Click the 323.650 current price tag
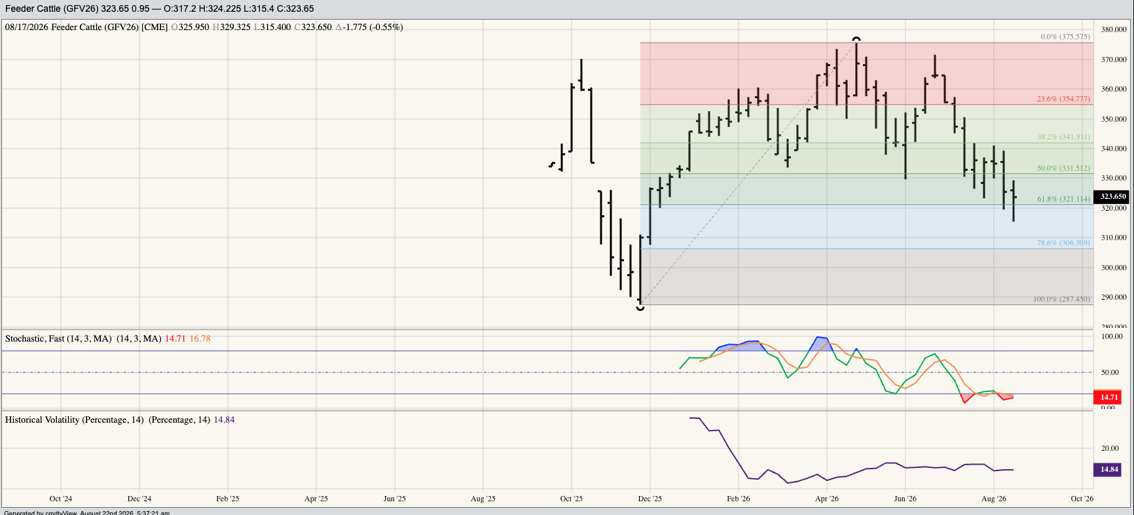 coord(1112,196)
